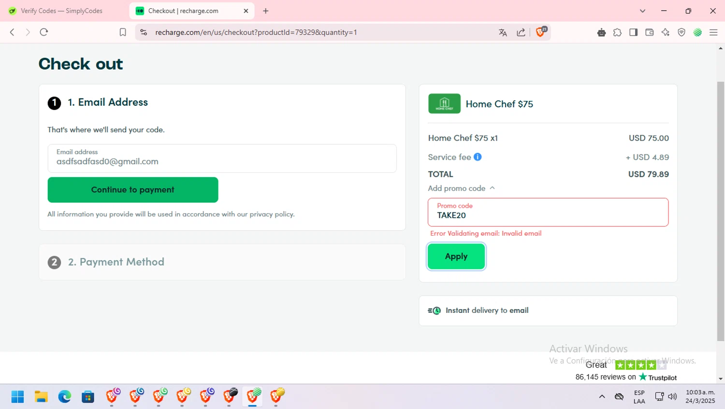Open Brave taskbar icon with yellow ball
The width and height of the screenshot is (725, 409).
[x=276, y=396]
